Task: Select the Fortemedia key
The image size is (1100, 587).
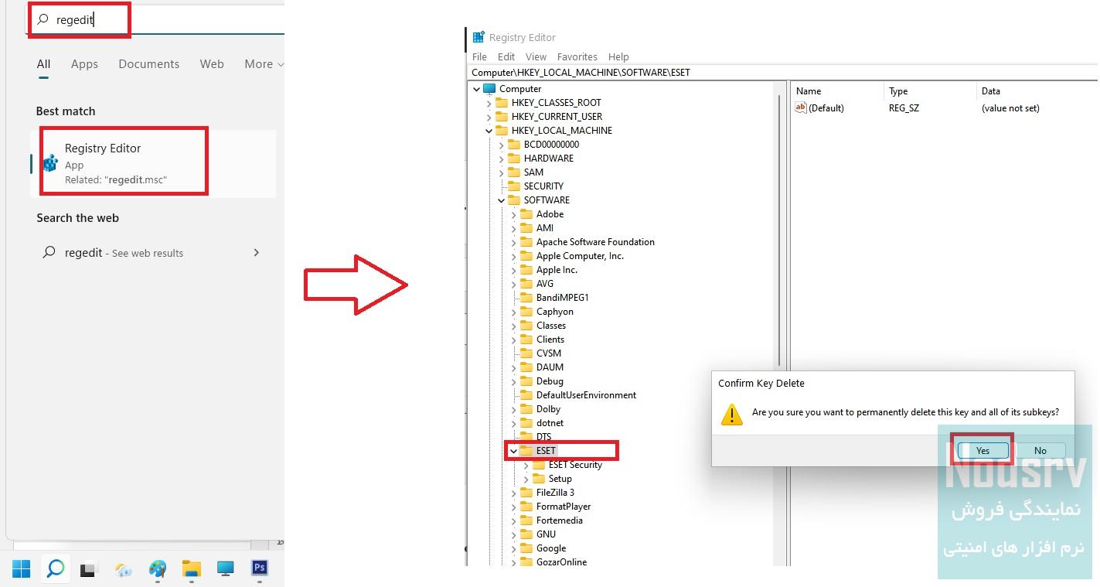Action: coord(560,520)
